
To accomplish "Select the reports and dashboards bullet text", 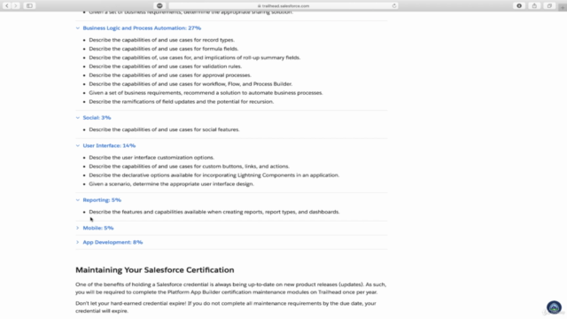I will tap(214, 212).
